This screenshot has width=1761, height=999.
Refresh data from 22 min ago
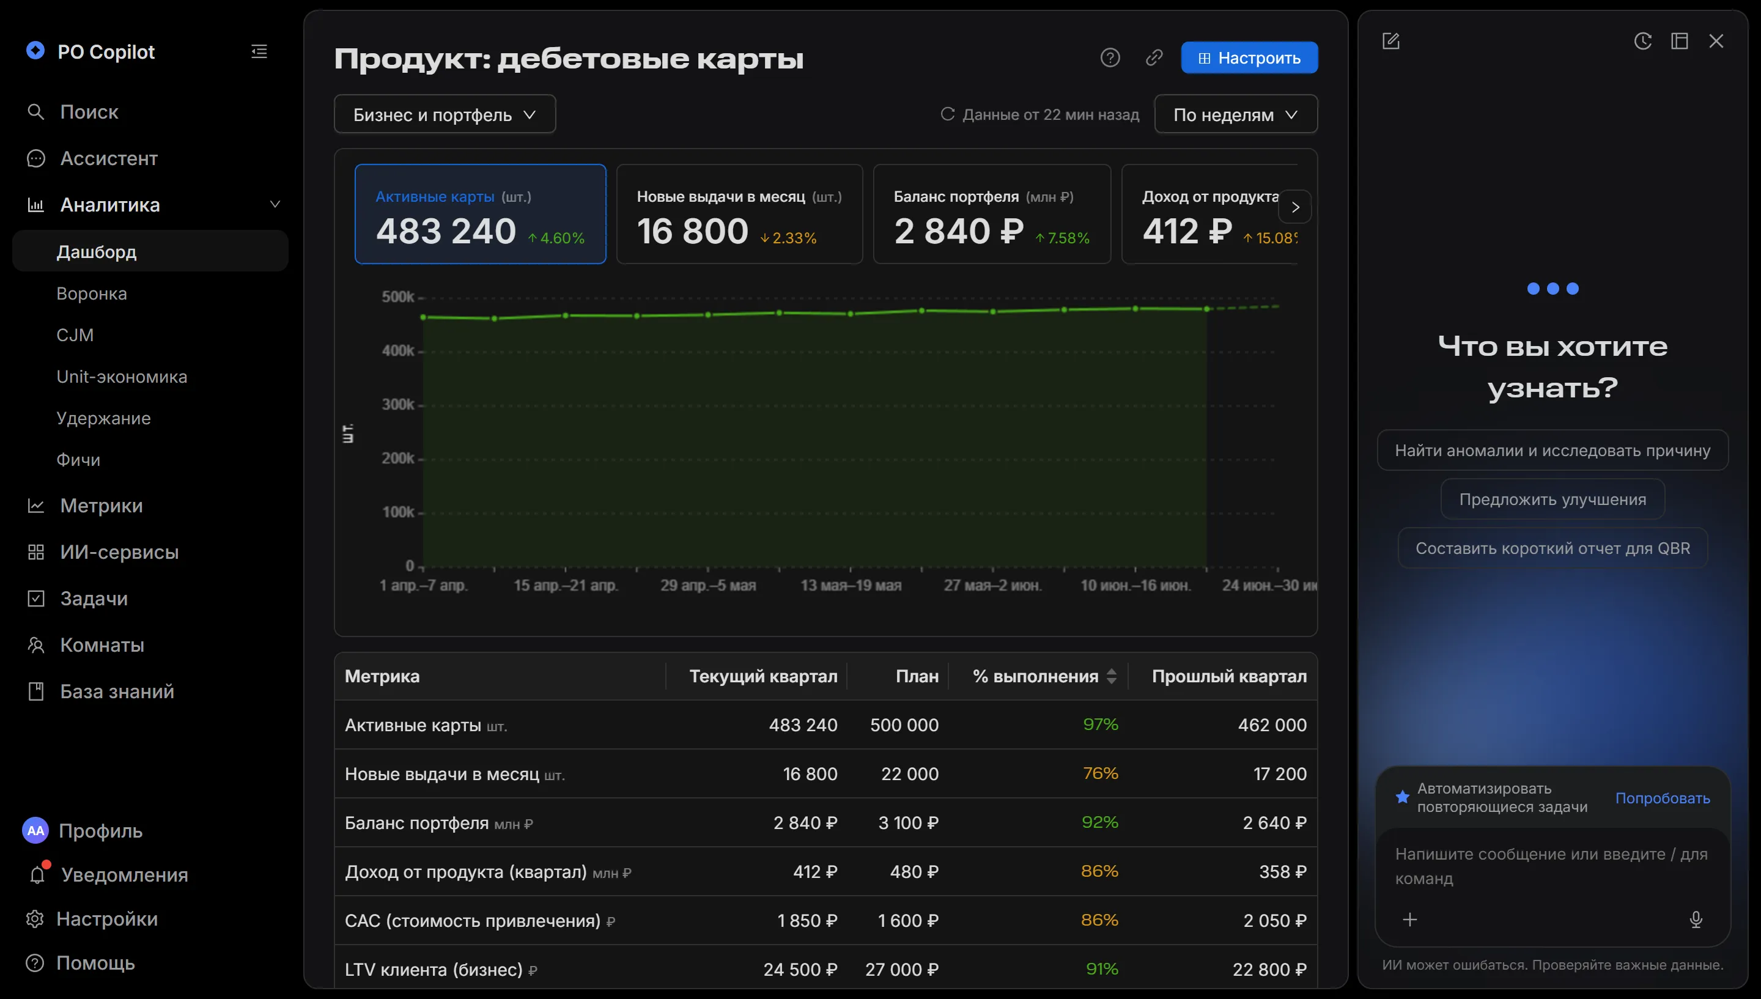(x=947, y=114)
